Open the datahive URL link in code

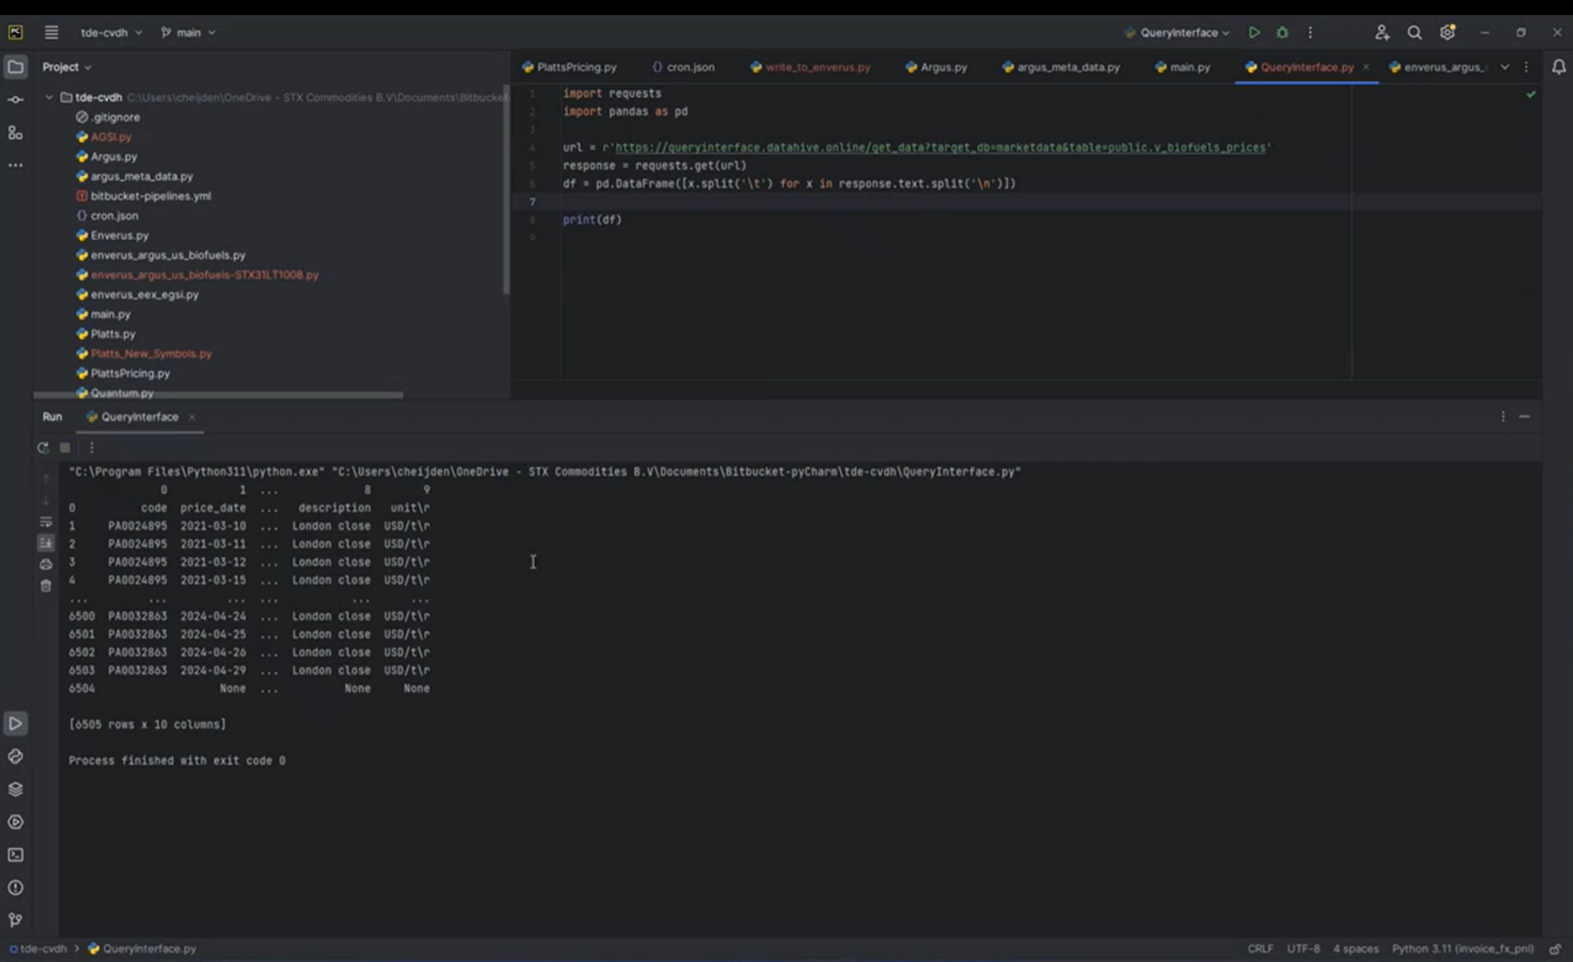[940, 147]
